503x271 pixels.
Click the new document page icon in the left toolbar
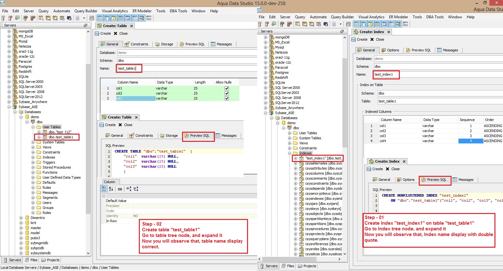[78, 18]
